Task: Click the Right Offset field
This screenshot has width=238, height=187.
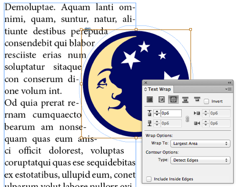Action: (x=220, y=123)
